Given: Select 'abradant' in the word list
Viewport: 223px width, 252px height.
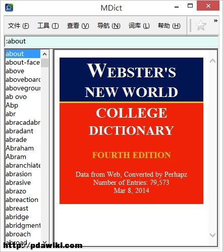Looking at the screenshot, I should [x=23, y=131].
